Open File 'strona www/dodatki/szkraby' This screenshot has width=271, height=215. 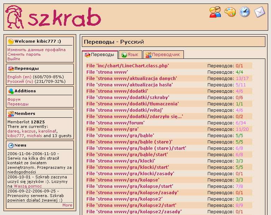tap(128, 98)
